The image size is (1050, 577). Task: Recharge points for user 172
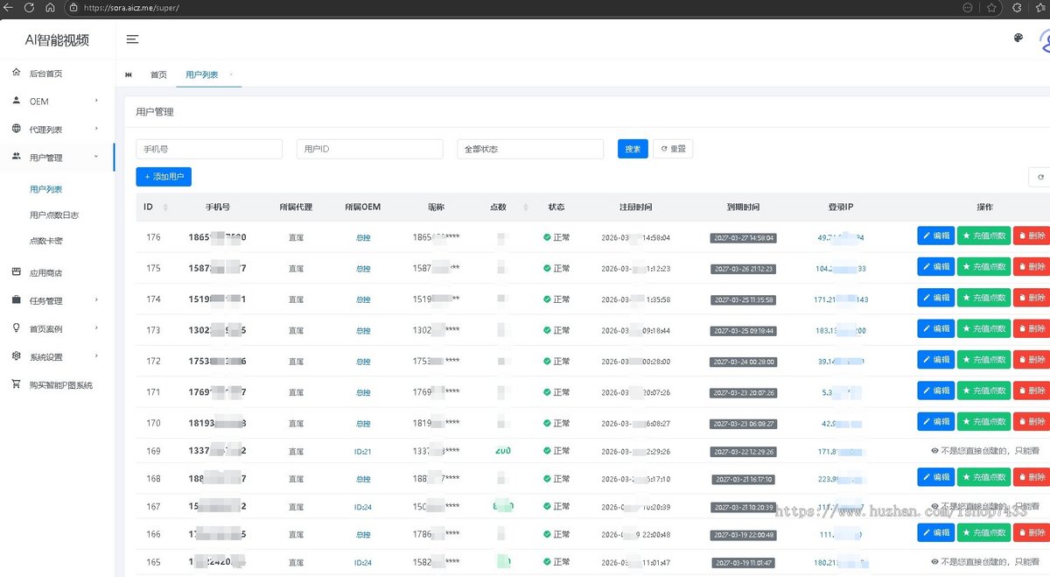tap(983, 359)
